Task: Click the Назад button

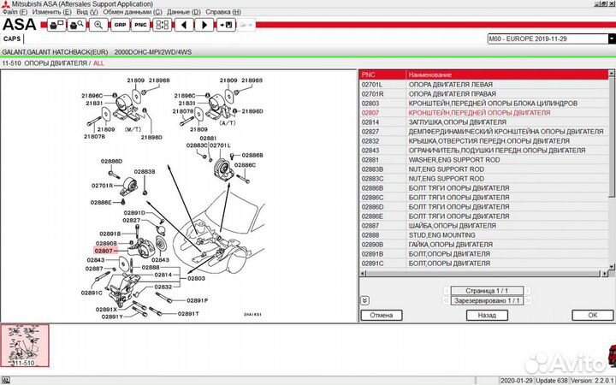Action: tap(486, 315)
